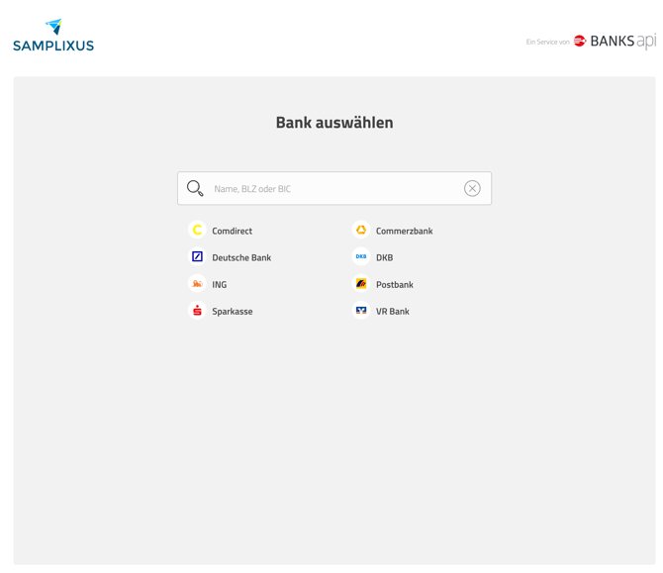Select Comdirect bank name
This screenshot has height=573, width=663.
[232, 231]
